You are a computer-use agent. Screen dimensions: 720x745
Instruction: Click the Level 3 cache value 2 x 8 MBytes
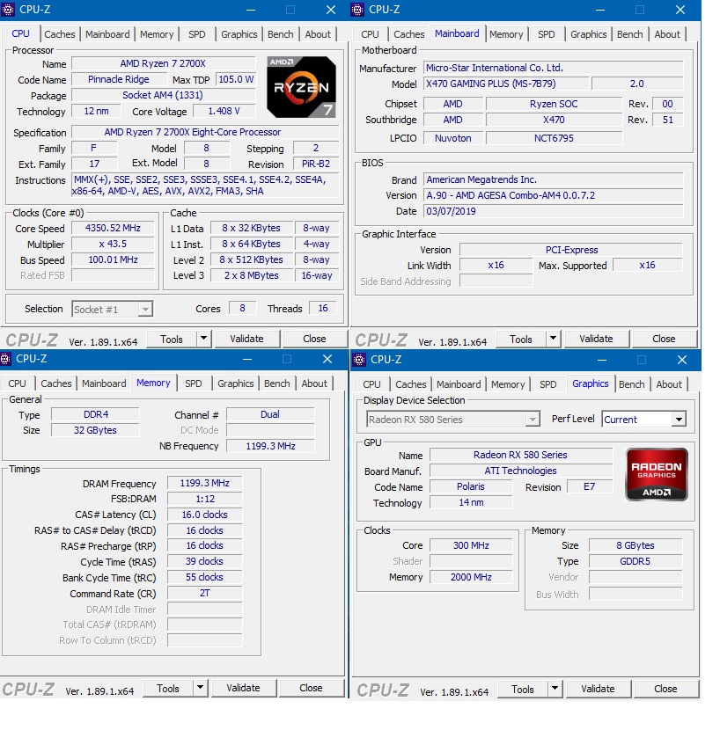pyautogui.click(x=251, y=275)
